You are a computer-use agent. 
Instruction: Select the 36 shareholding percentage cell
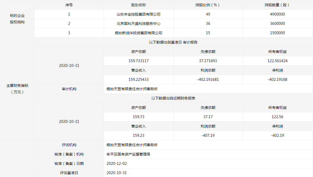(208, 24)
